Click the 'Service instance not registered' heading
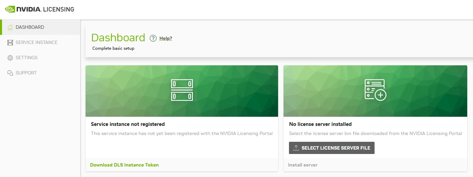 (x=128, y=124)
